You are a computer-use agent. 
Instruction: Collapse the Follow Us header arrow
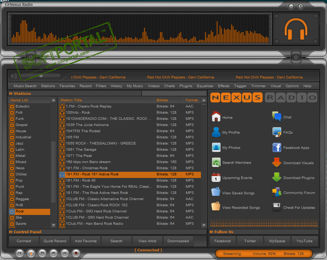pyautogui.click(x=211, y=232)
